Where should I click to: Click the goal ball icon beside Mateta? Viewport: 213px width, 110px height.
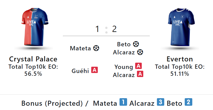[x=96, y=48]
